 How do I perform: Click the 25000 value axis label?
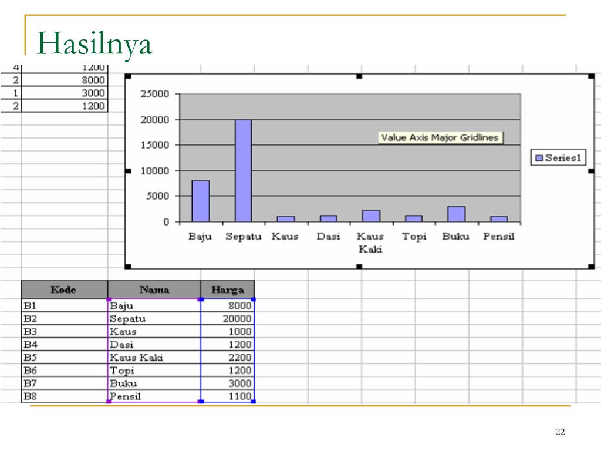154,94
